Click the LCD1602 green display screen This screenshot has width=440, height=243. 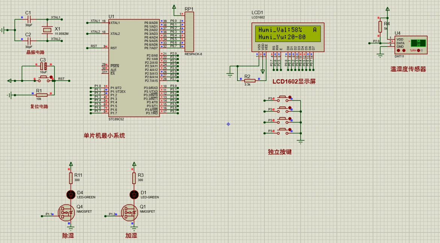[x=287, y=33]
